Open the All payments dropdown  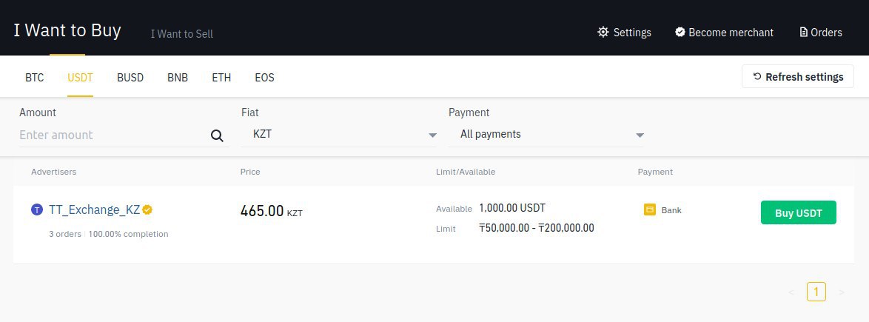546,135
